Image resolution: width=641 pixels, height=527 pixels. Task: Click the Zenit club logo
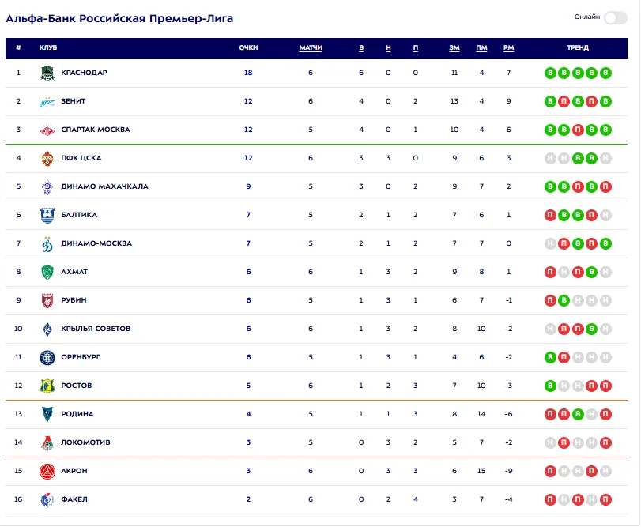(x=47, y=102)
